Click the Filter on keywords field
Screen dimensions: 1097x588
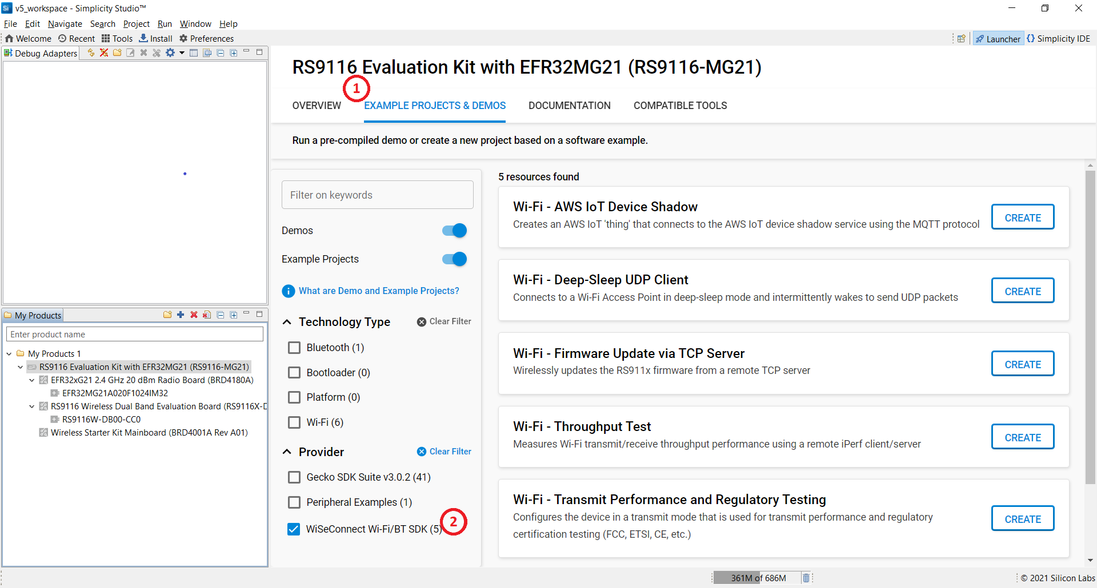377,195
